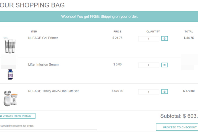The width and height of the screenshot is (198, 132).
Task: Click trash icon for NuFACE Trinity Gift Set
Action: [164, 91]
